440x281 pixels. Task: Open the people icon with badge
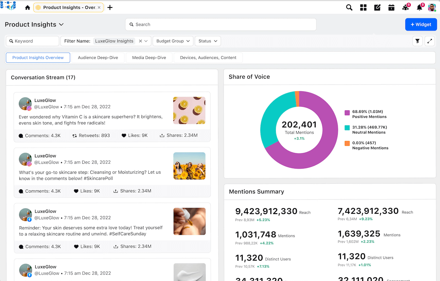click(405, 7)
